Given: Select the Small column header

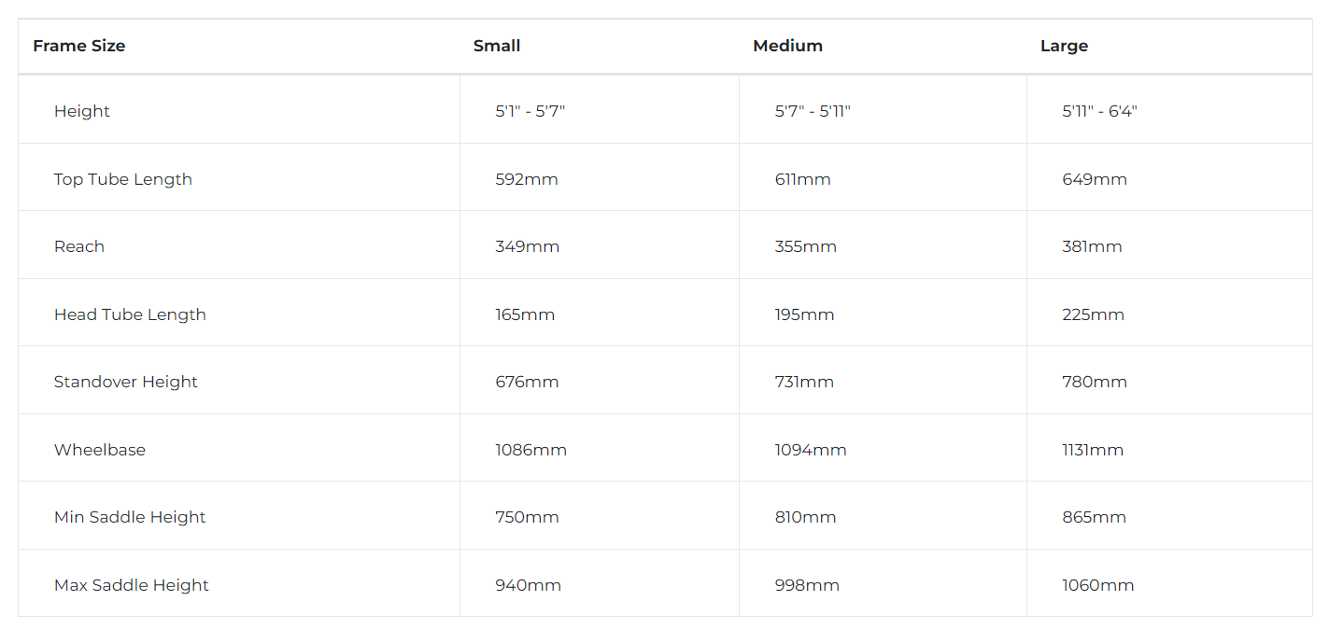Looking at the screenshot, I should 497,46.
